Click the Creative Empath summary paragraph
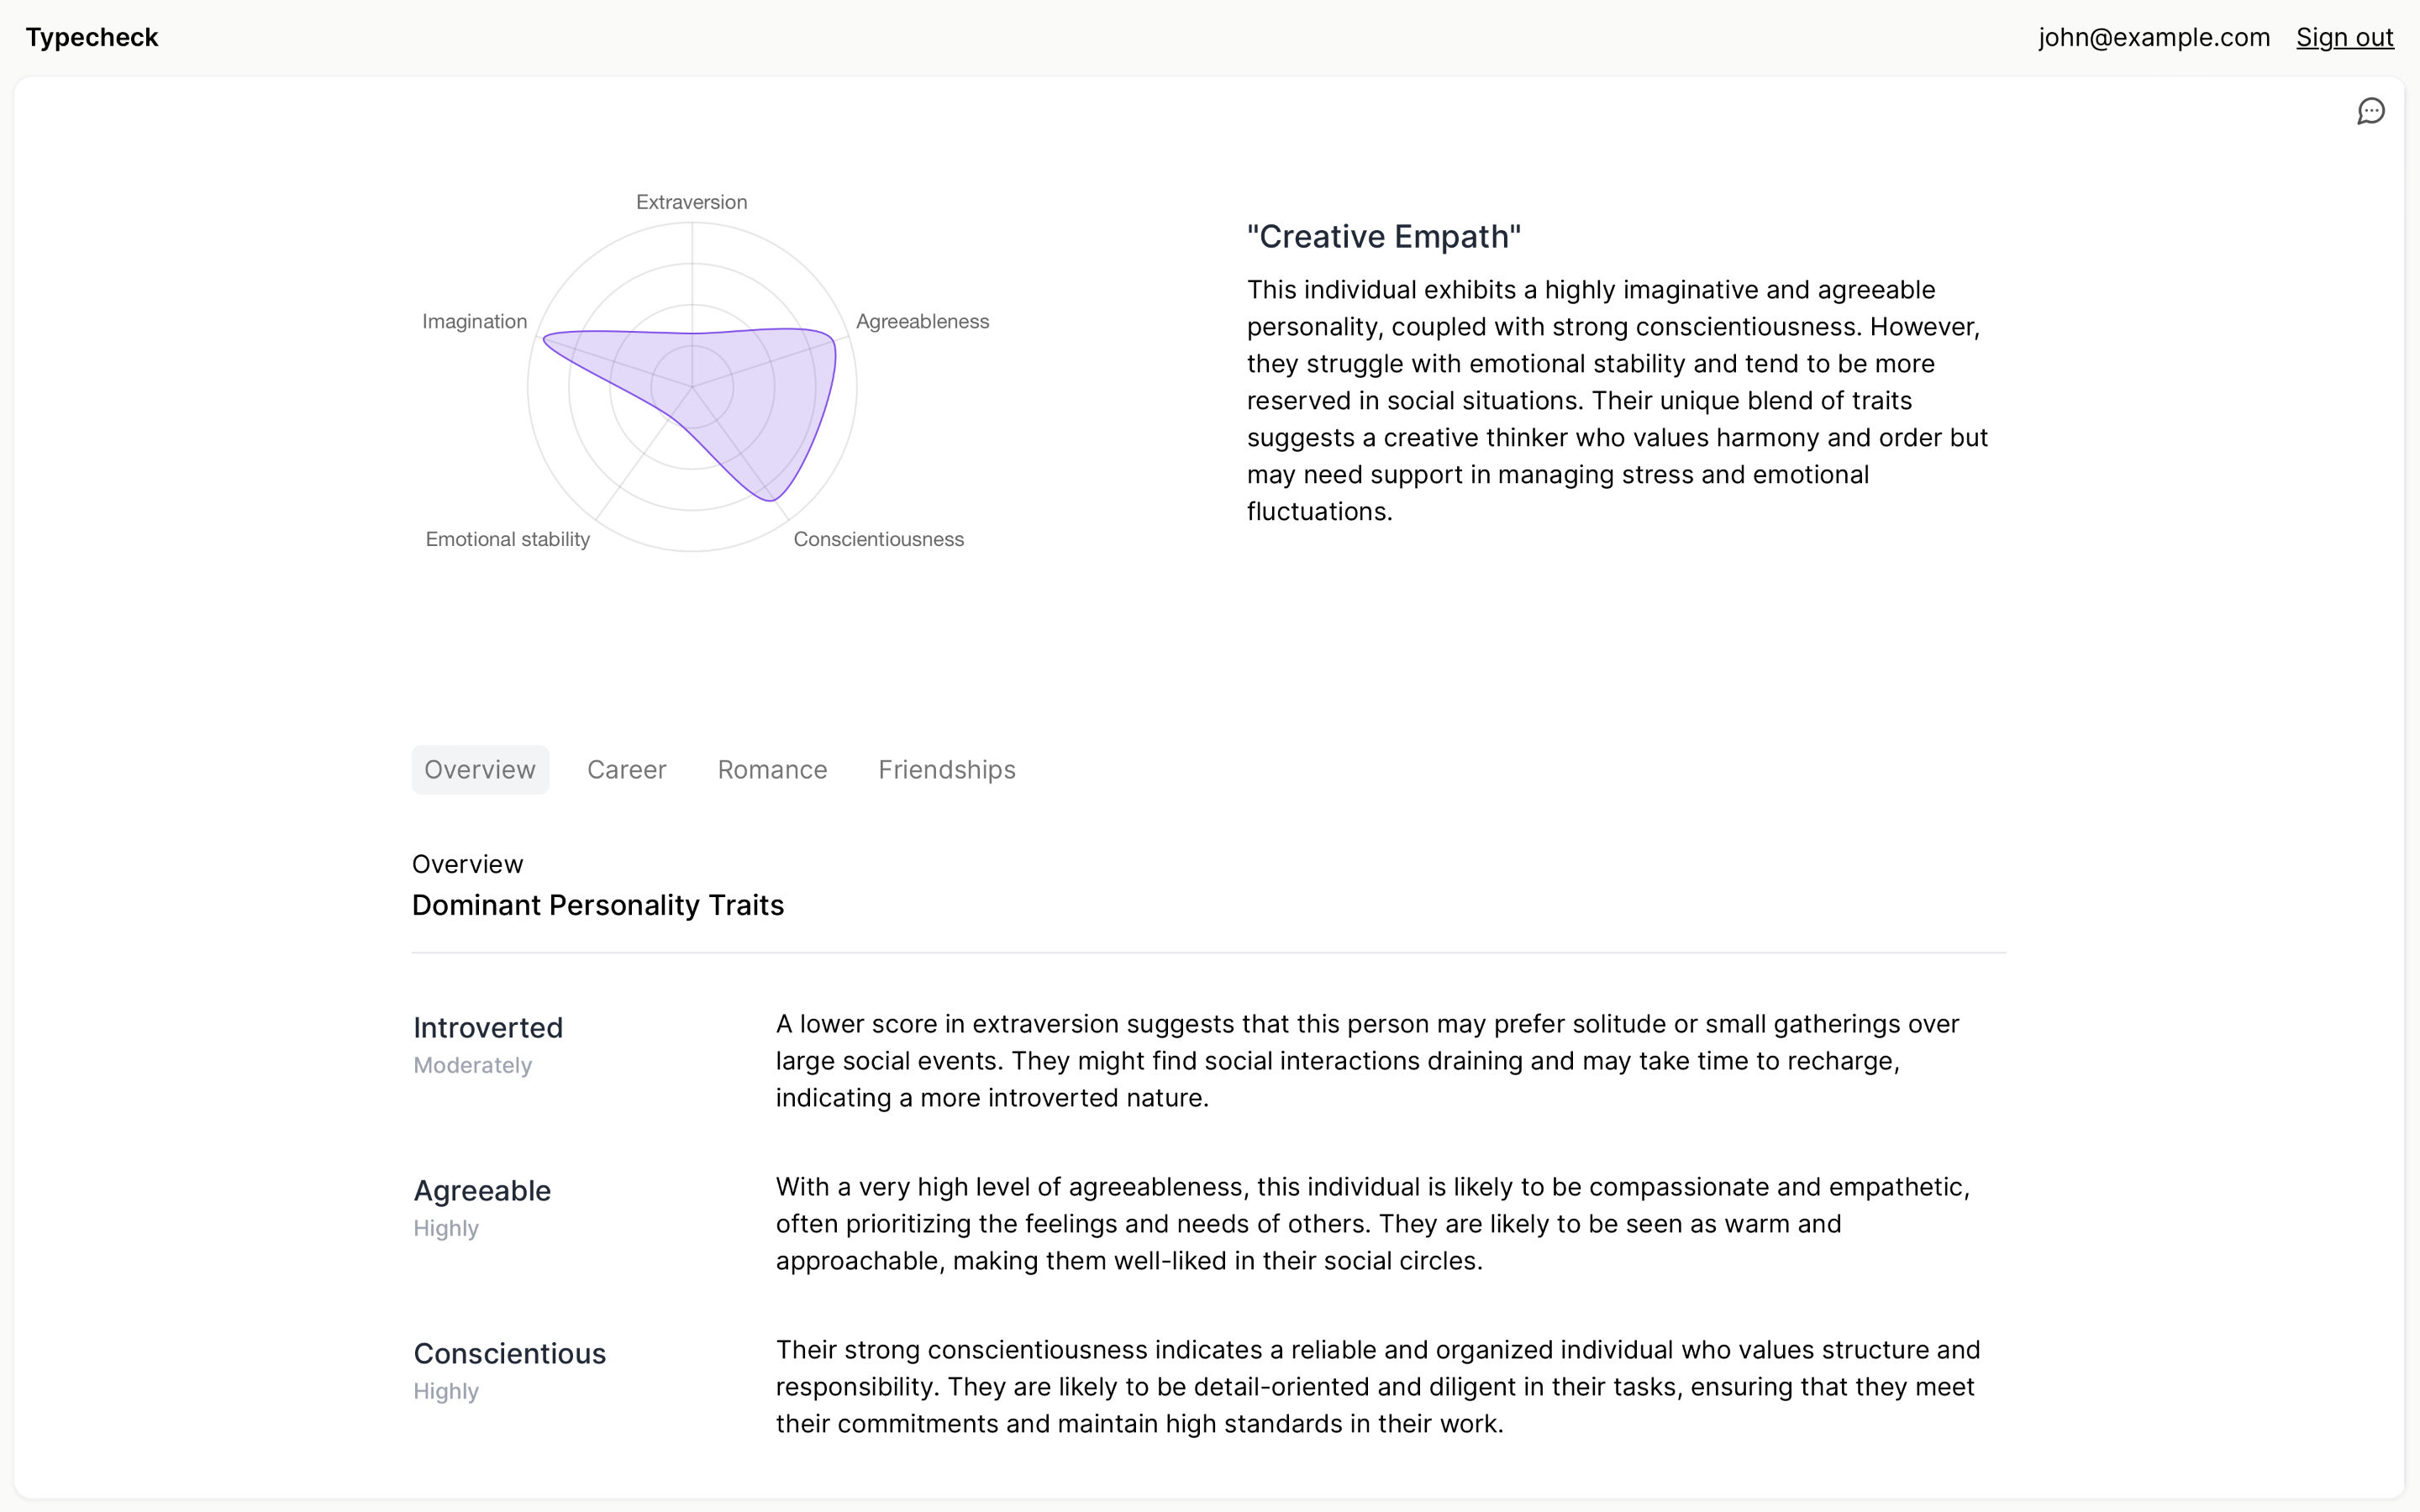This screenshot has height=1512, width=2420. tap(1616, 401)
